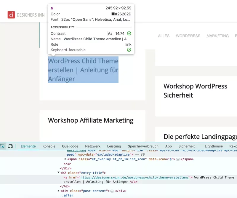
Task: Open the WORDPRESS navigation menu item
Action: coord(188,36)
